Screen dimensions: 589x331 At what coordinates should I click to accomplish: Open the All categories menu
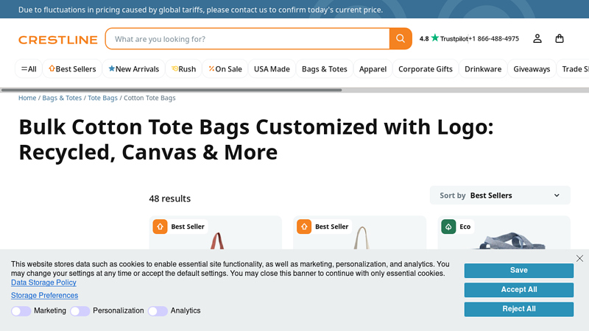pos(29,69)
